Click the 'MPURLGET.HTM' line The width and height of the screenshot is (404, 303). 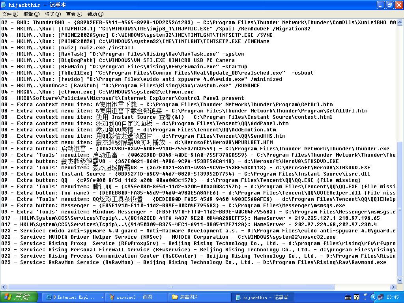137,142
